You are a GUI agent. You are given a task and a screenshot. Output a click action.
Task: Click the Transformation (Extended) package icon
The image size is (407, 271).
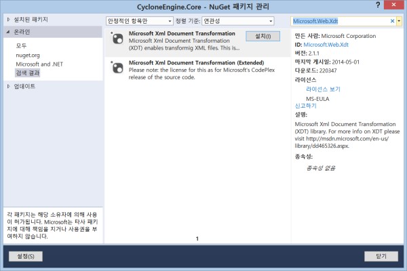point(117,68)
